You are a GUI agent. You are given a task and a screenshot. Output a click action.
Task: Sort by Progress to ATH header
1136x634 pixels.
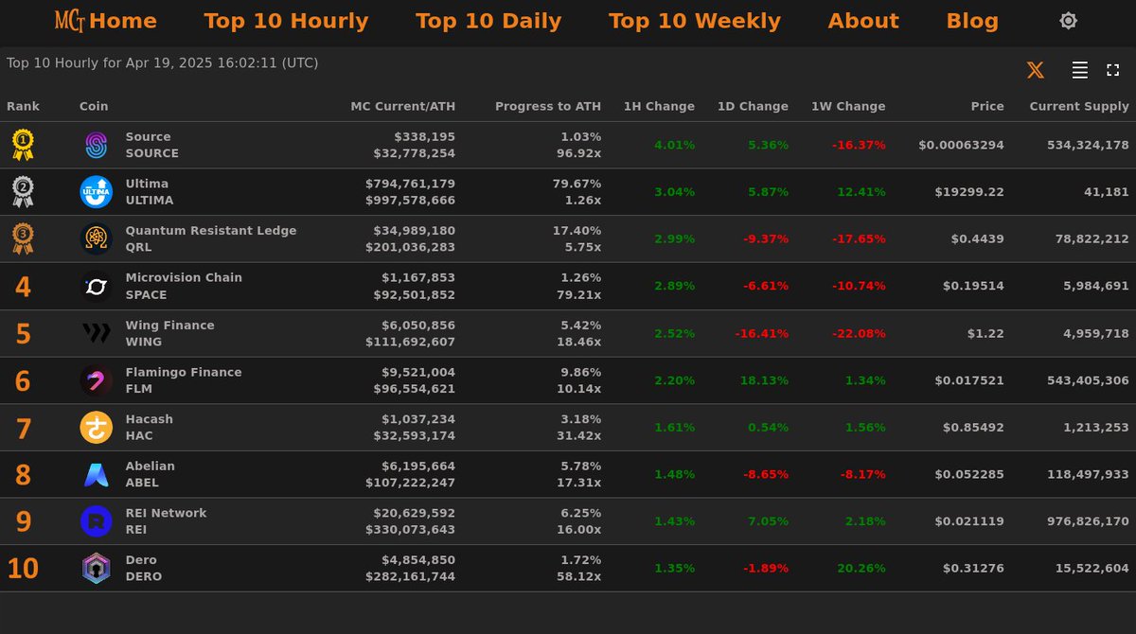[548, 107]
